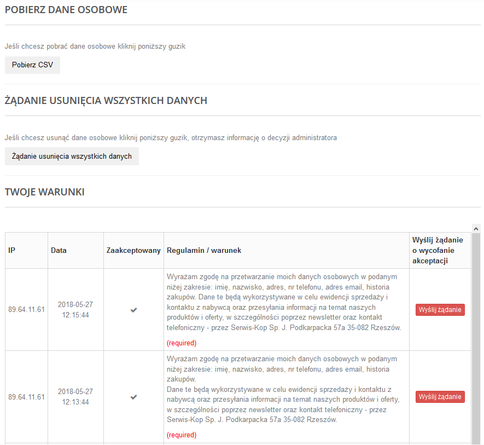Click the date 2018-05-27 12:15:44 cell
Viewport: 484px width, 445px height.
tap(75, 310)
